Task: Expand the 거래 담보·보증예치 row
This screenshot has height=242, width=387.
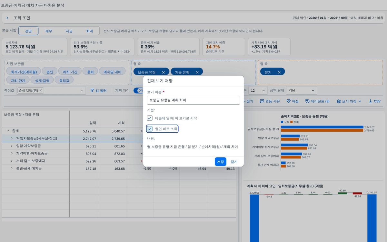Action: (12, 161)
